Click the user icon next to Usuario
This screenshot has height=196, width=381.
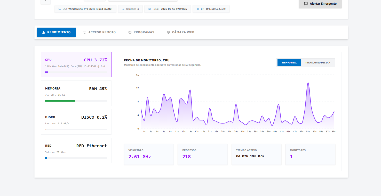[123, 9]
